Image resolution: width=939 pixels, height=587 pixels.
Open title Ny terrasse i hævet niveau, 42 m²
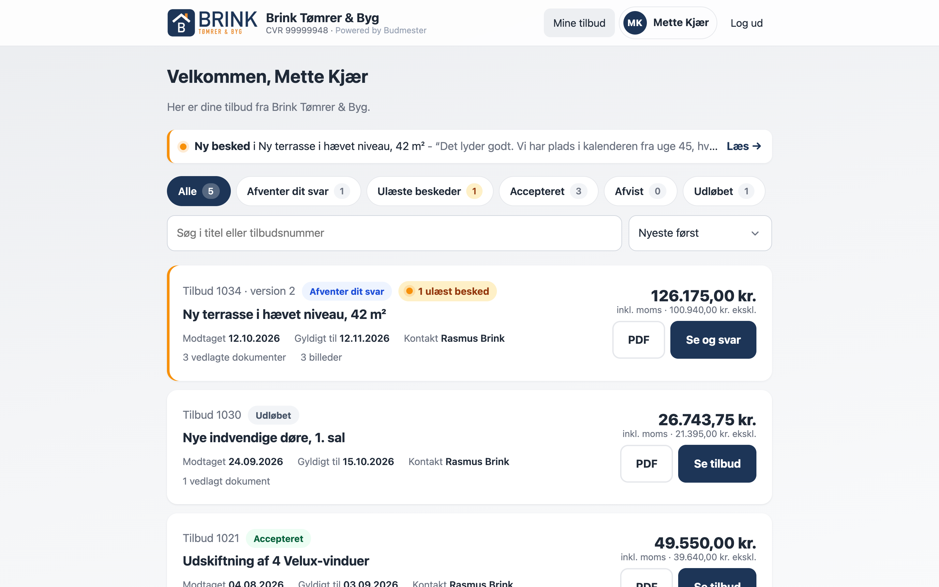[x=284, y=314]
